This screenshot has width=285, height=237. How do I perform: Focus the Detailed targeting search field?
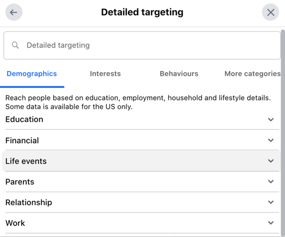tap(142, 45)
